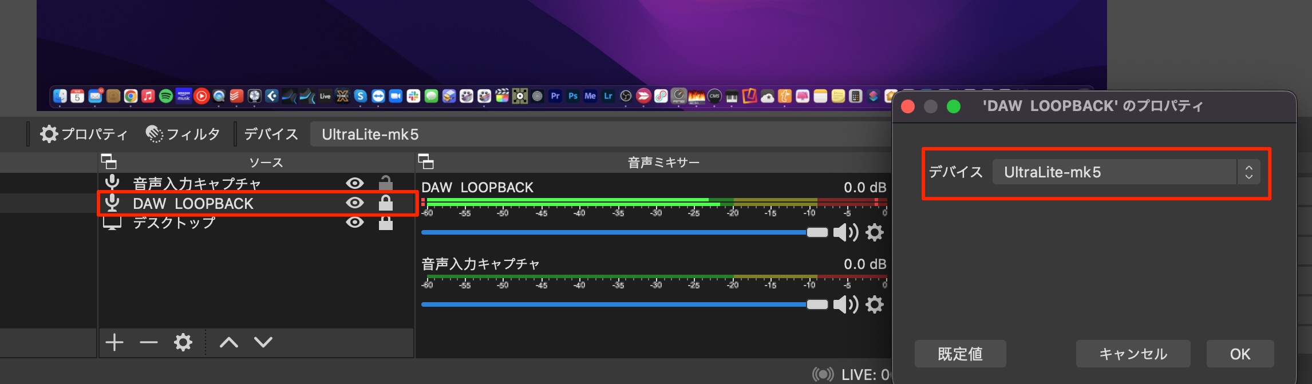Click OBS icon in the previewed dock
The image size is (1312, 384).
[626, 96]
